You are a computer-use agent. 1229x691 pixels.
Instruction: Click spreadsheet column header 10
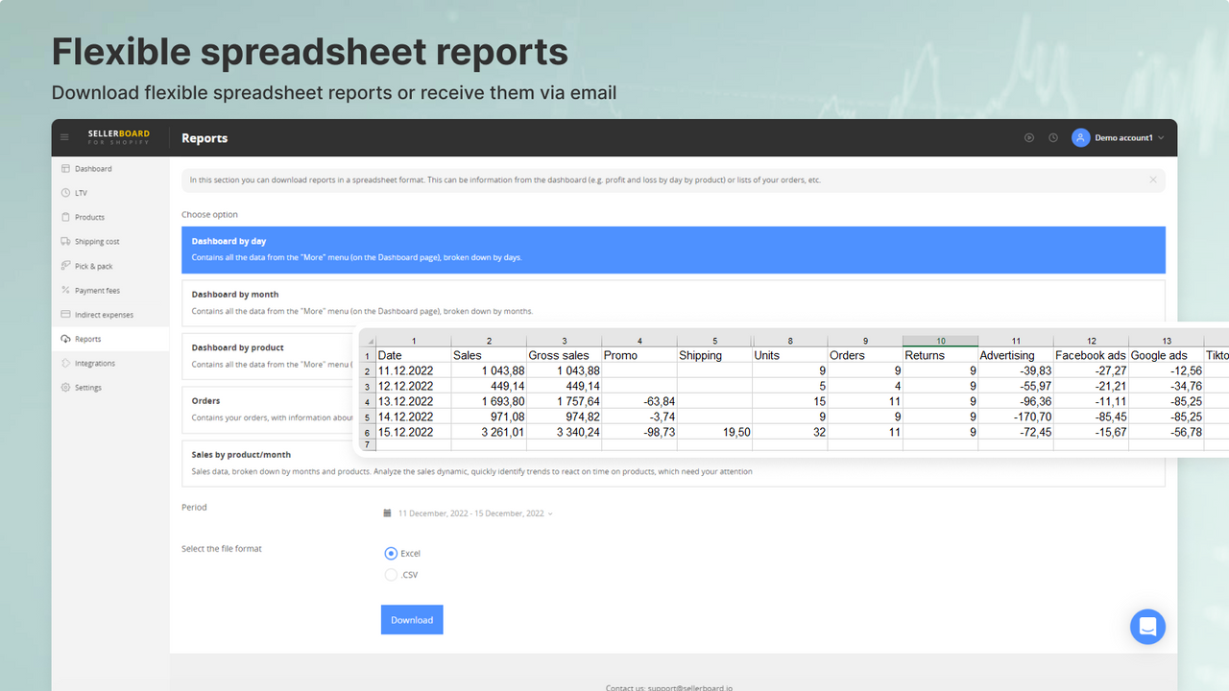coord(940,341)
